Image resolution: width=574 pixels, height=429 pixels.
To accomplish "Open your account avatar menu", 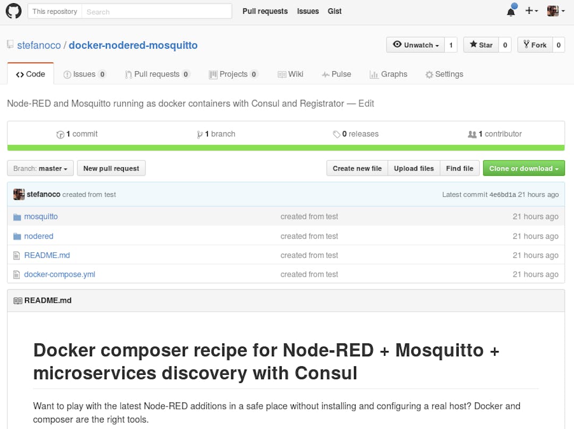I will [554, 11].
